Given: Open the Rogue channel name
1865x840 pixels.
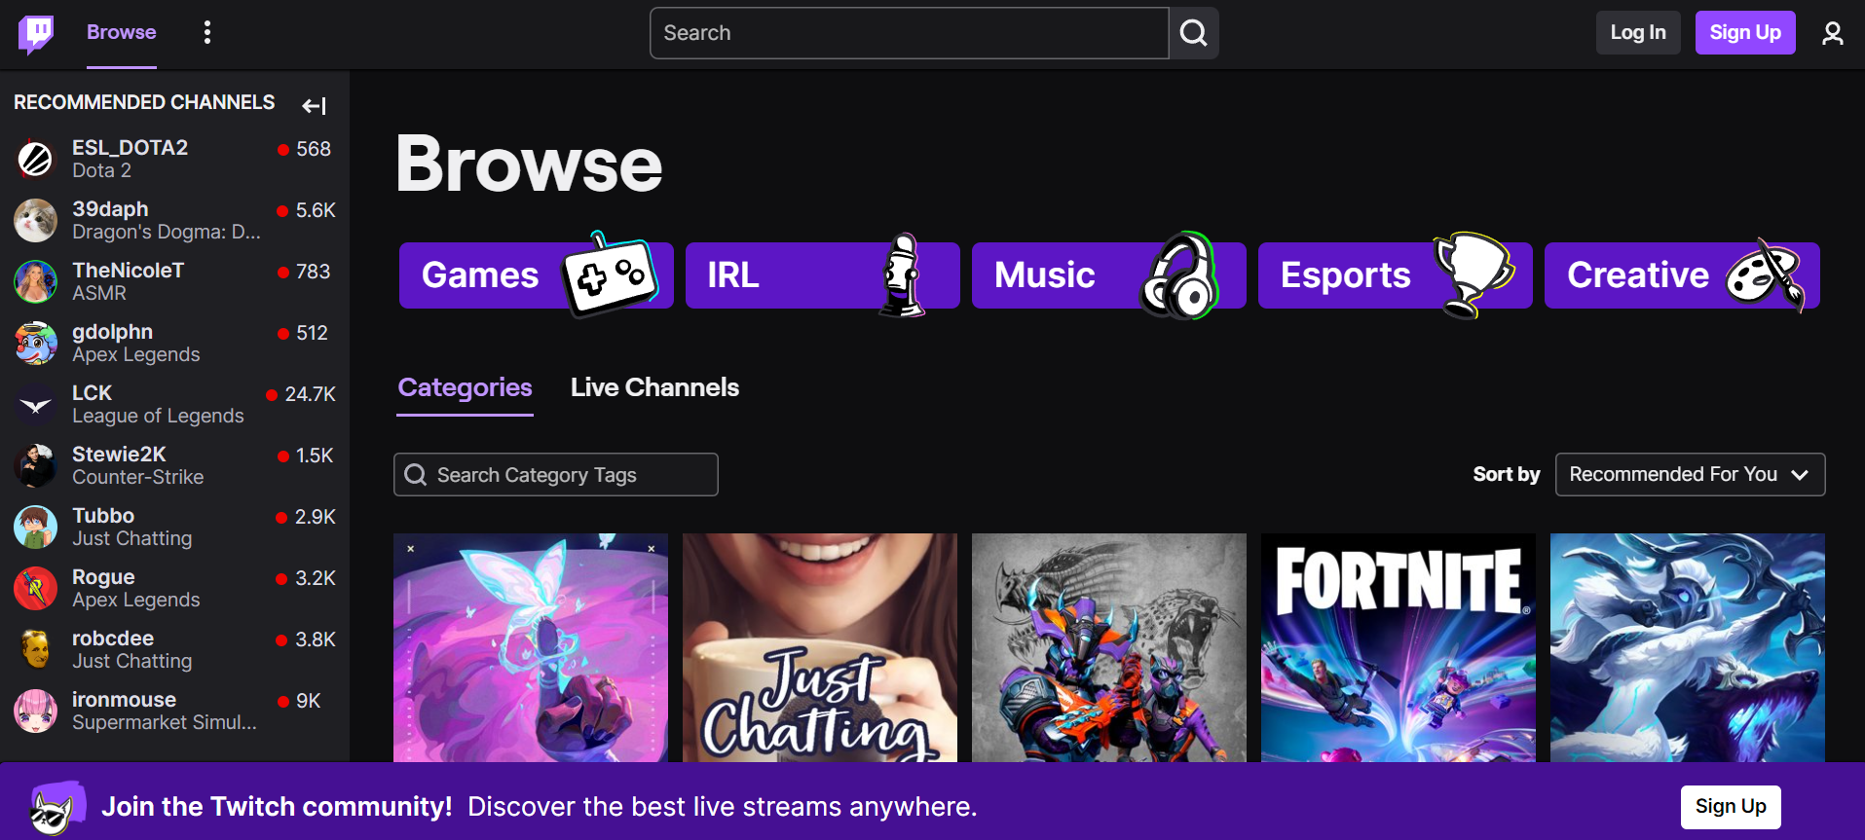Looking at the screenshot, I should (x=103, y=577).
